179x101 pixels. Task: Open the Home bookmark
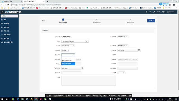click(82, 8)
